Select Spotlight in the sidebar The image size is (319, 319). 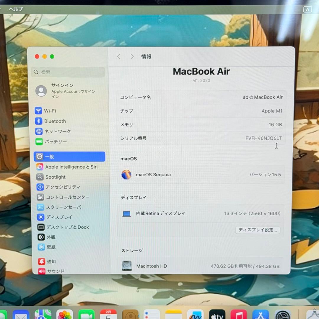(55, 177)
